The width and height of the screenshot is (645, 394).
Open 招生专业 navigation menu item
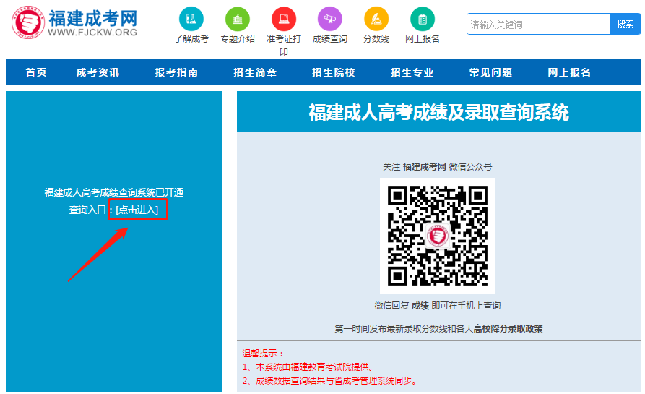coord(412,72)
